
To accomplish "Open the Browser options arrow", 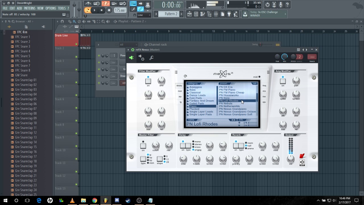I will pyautogui.click(x=2, y=21).
